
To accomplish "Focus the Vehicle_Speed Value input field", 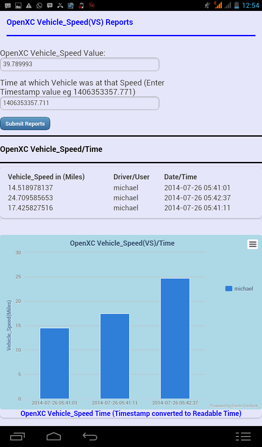I will [79, 65].
